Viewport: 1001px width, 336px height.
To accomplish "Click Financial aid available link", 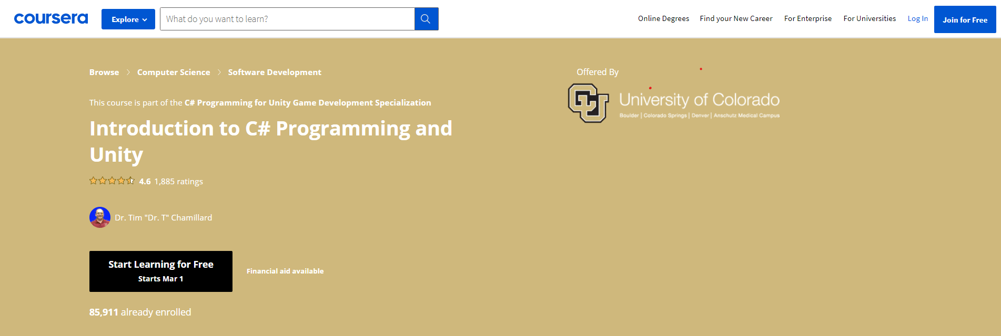I will (285, 271).
